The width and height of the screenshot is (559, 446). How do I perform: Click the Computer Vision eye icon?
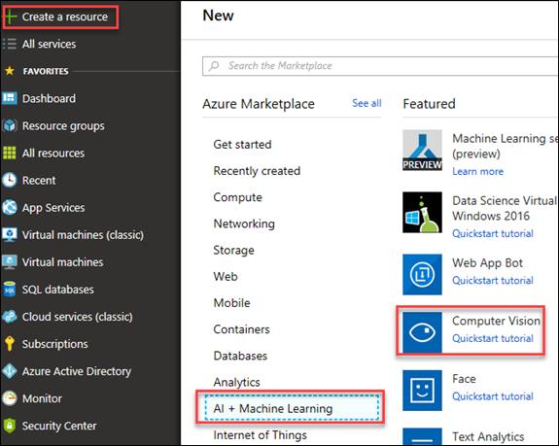pyautogui.click(x=422, y=332)
